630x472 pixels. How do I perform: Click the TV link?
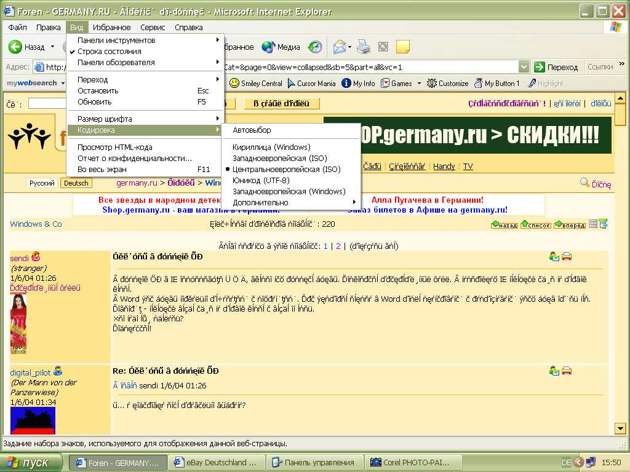(x=468, y=166)
